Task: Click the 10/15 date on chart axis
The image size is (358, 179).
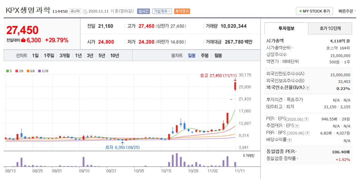Action: [x=166, y=171]
